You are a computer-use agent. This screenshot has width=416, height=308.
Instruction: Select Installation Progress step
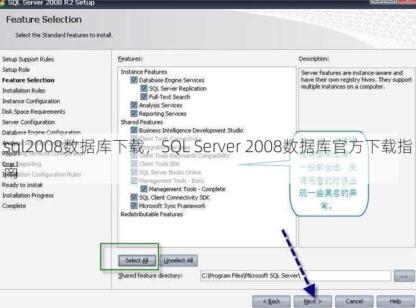(28, 195)
